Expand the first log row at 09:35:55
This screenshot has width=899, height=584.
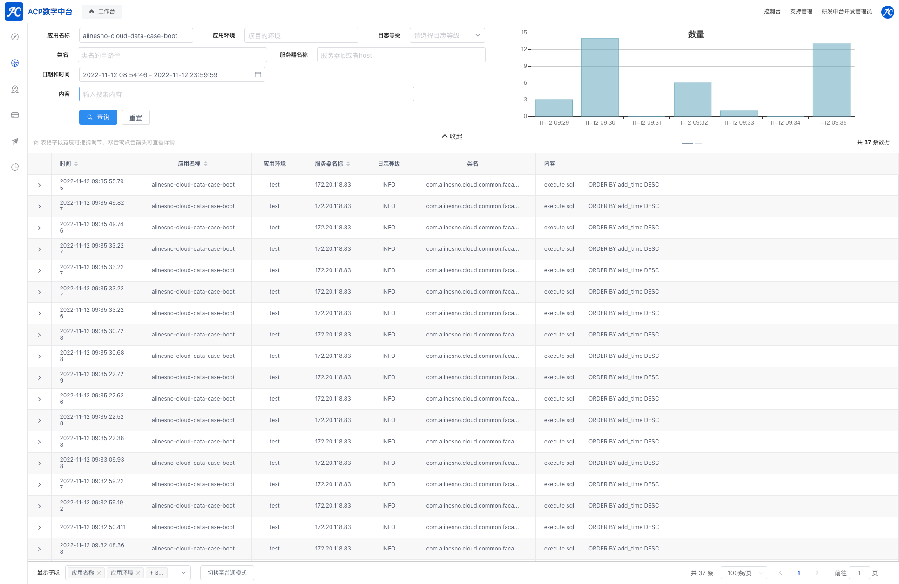click(40, 185)
